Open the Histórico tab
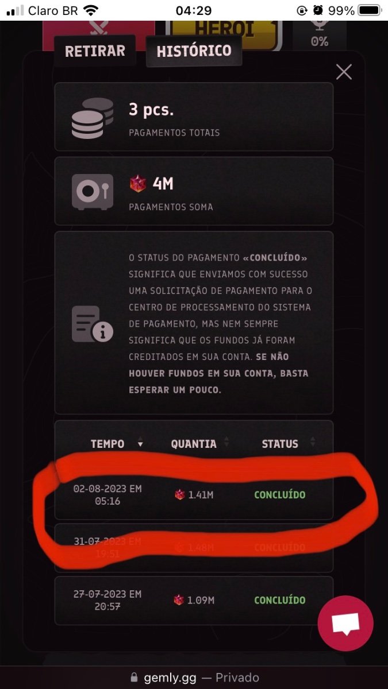388x689 pixels. click(194, 51)
